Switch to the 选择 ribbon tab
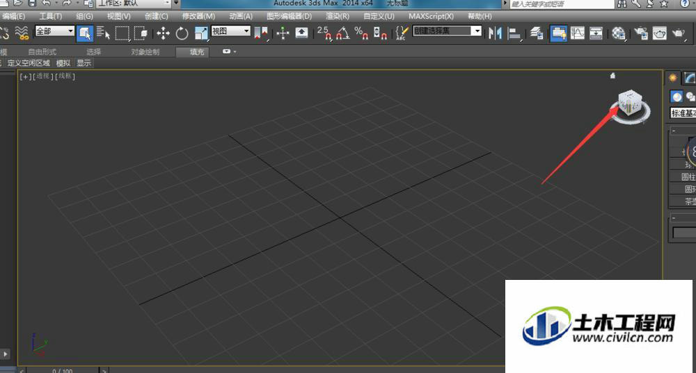696x373 pixels. [x=94, y=52]
